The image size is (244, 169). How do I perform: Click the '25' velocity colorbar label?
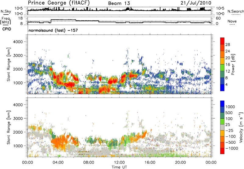pos(228,125)
